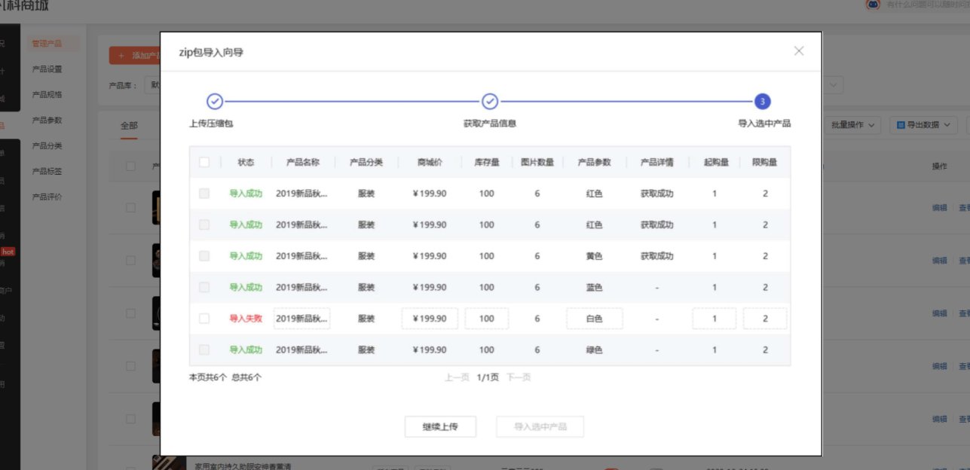The height and width of the screenshot is (470, 970).
Task: Open the 导出数据 dropdown in the background page
Action: (x=923, y=125)
